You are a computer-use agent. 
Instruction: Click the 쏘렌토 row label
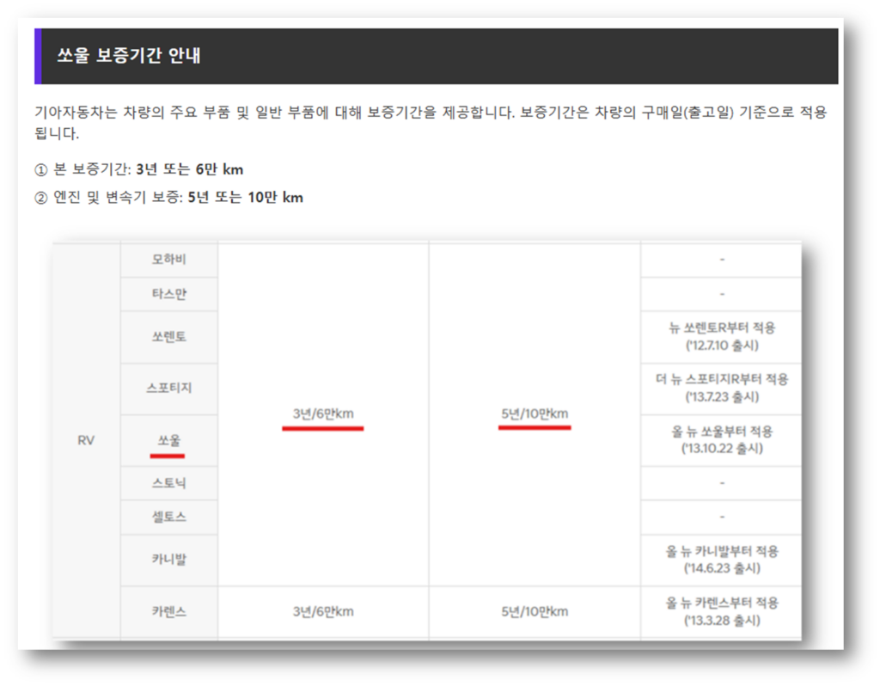tap(169, 337)
